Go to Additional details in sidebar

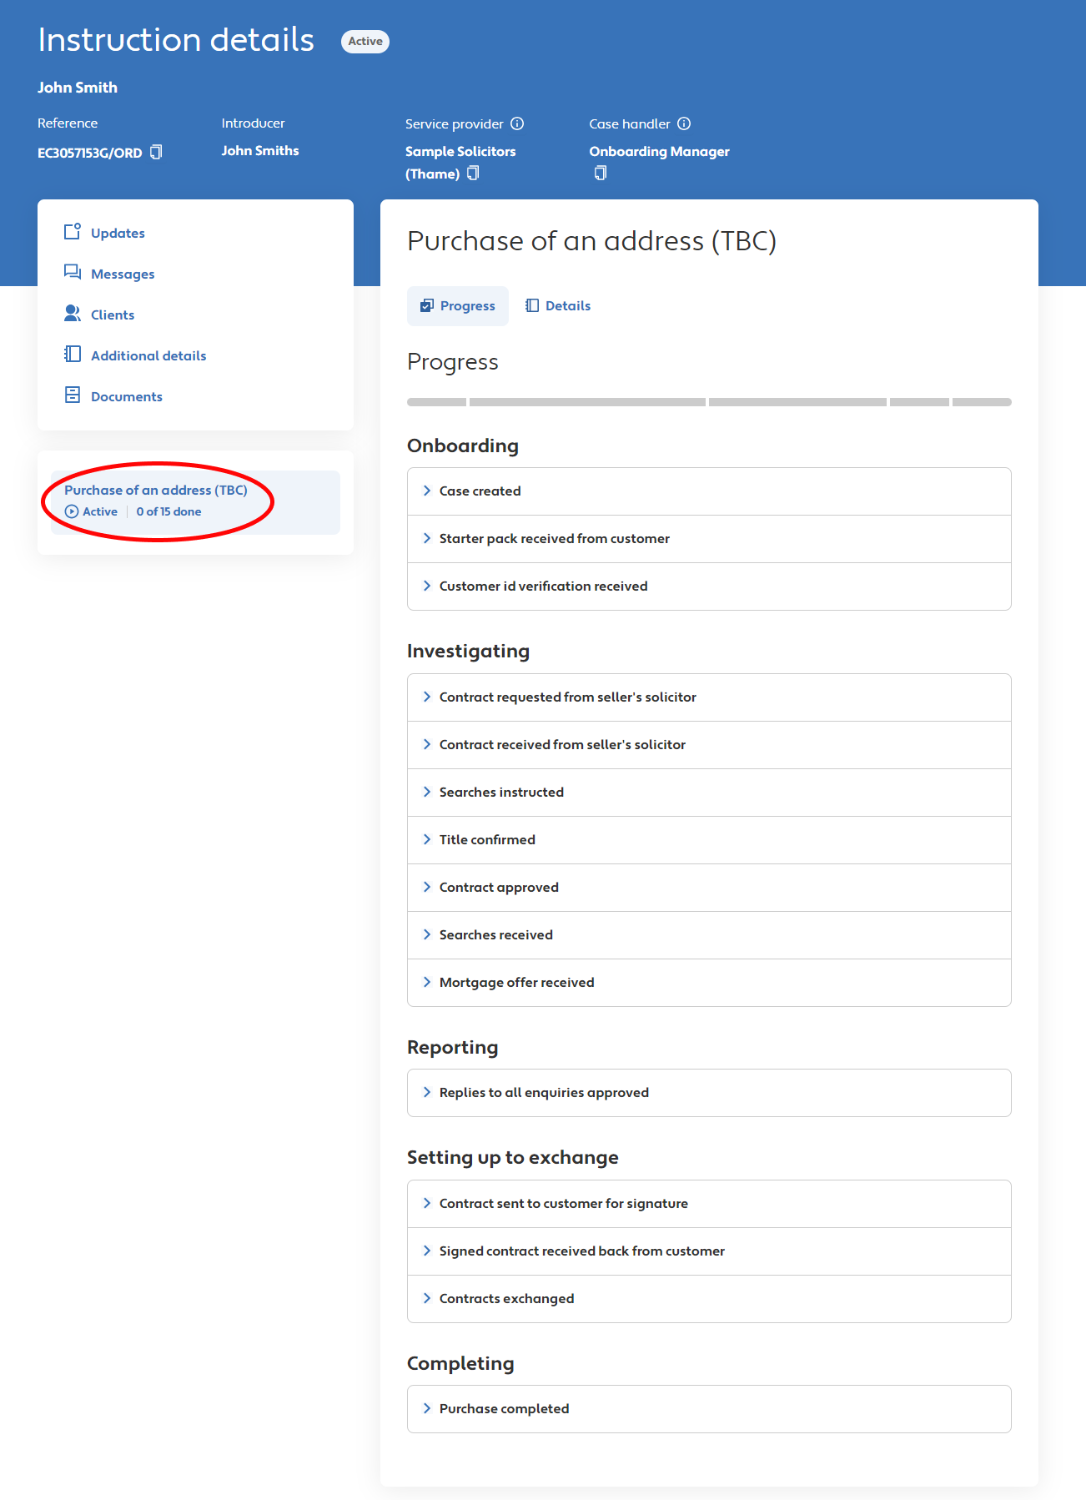[148, 355]
